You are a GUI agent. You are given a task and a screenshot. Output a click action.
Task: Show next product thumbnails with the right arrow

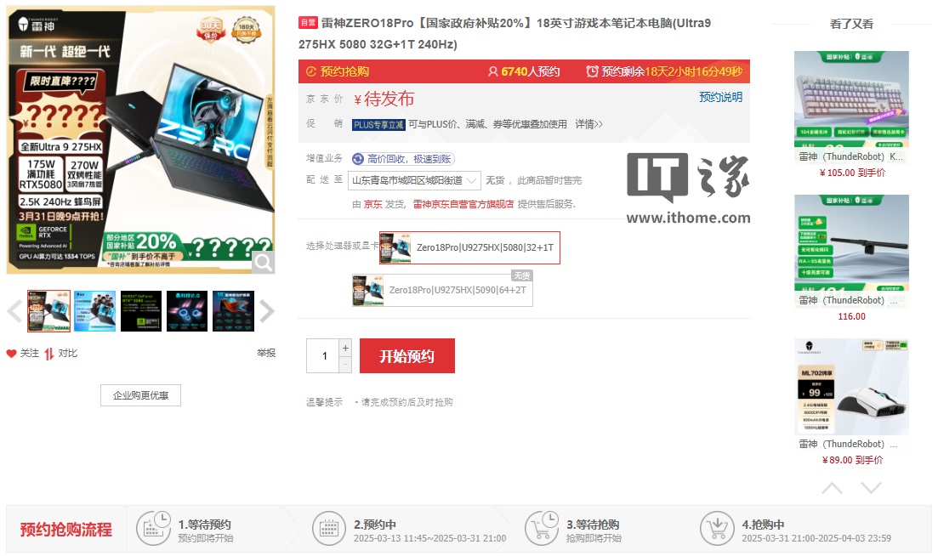267,311
